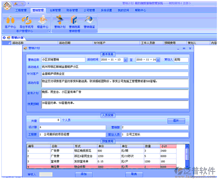Select the highlighted 摊位费 table row
The height and width of the screenshot is (182, 219).
pyautogui.click(x=104, y=167)
